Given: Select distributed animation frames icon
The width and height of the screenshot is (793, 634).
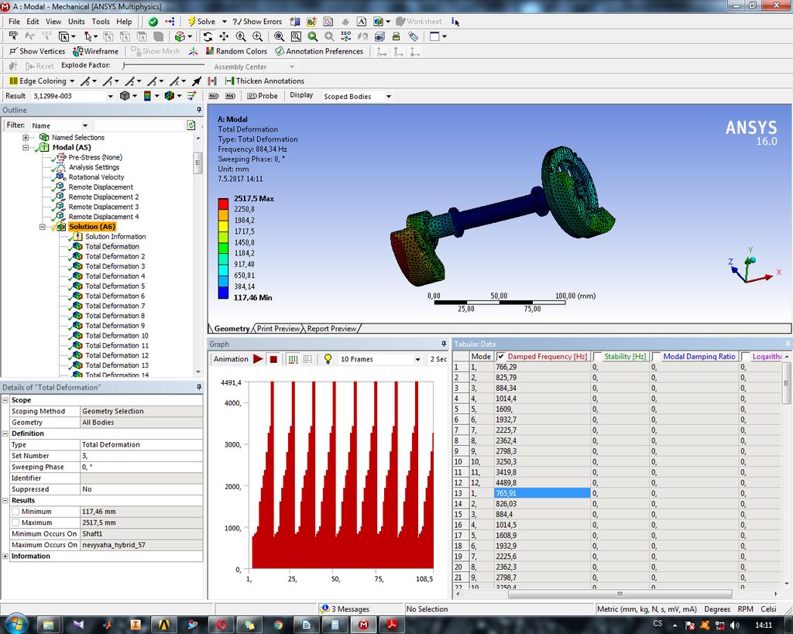Looking at the screenshot, I should 292,359.
